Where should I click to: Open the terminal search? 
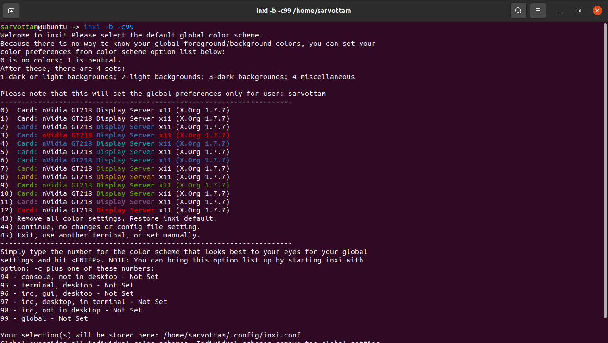[x=519, y=10]
